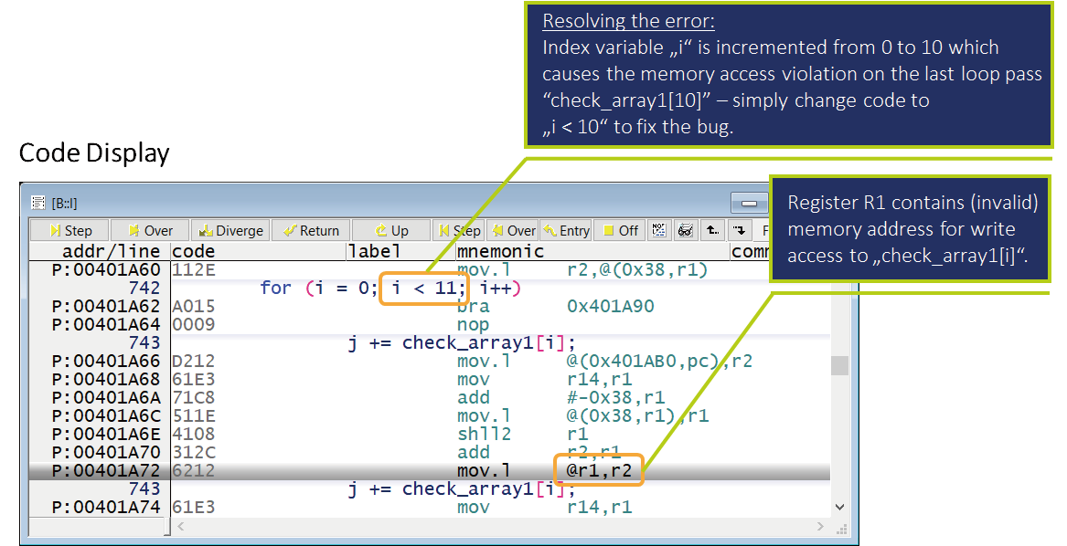The width and height of the screenshot is (1067, 546).
Task: Click the window icon in title bar
Action: pyautogui.click(x=37, y=203)
